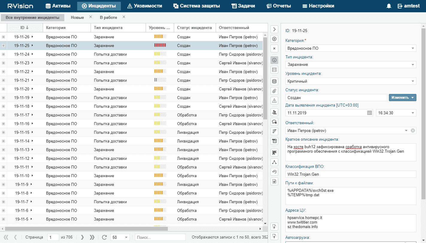The width and height of the screenshot is (426, 243).
Task: Click the comments speech bubble icon
Action: tap(274, 121)
